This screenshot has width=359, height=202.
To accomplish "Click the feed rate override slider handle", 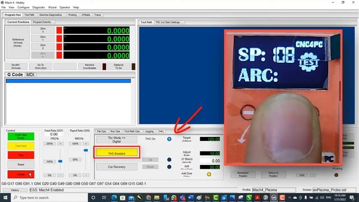I will [60, 161].
